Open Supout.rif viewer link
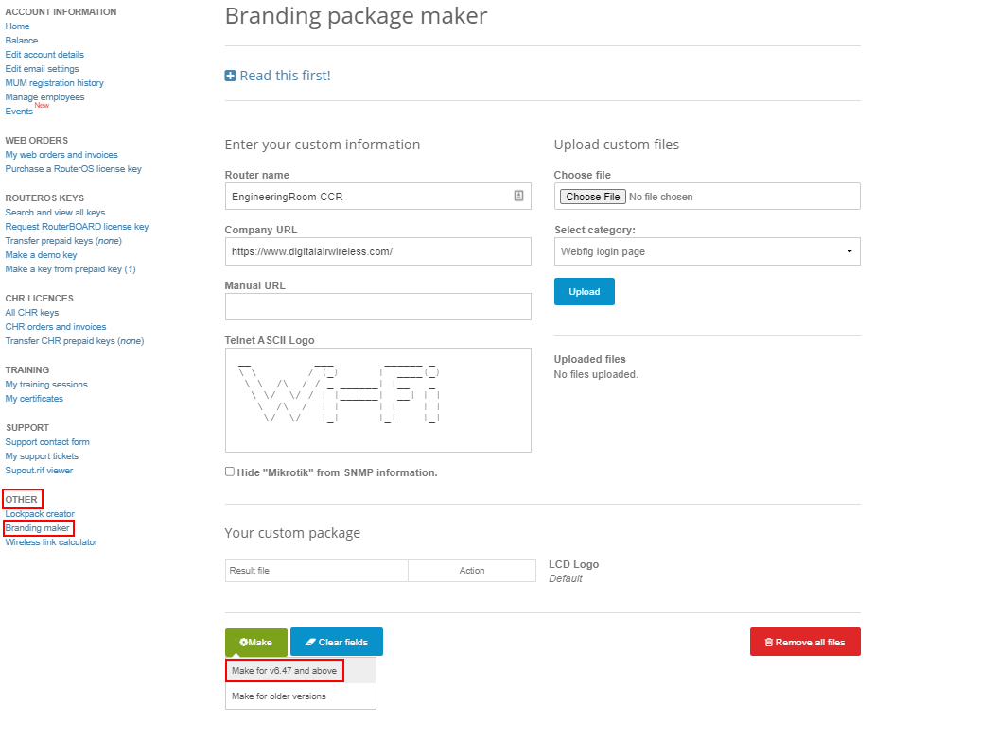The image size is (997, 756). (x=39, y=471)
